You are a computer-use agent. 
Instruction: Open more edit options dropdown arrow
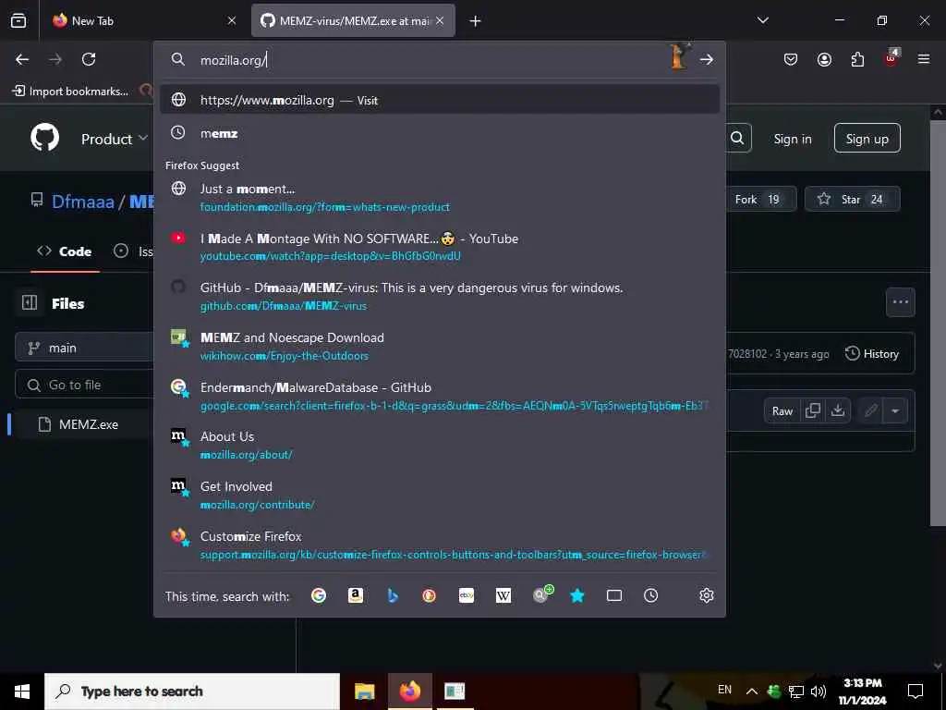(895, 410)
